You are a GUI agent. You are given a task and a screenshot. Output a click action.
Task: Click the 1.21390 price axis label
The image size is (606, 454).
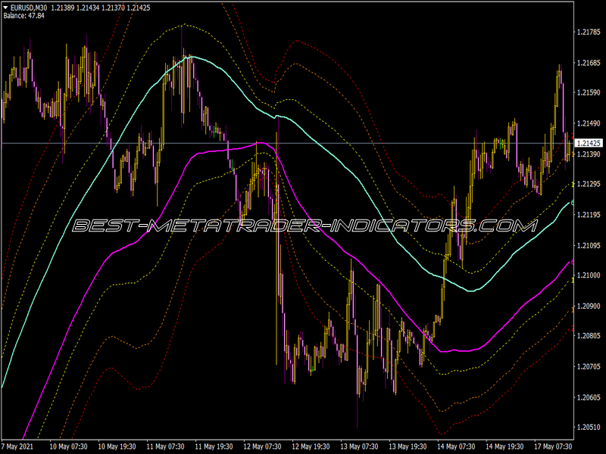[589, 154]
